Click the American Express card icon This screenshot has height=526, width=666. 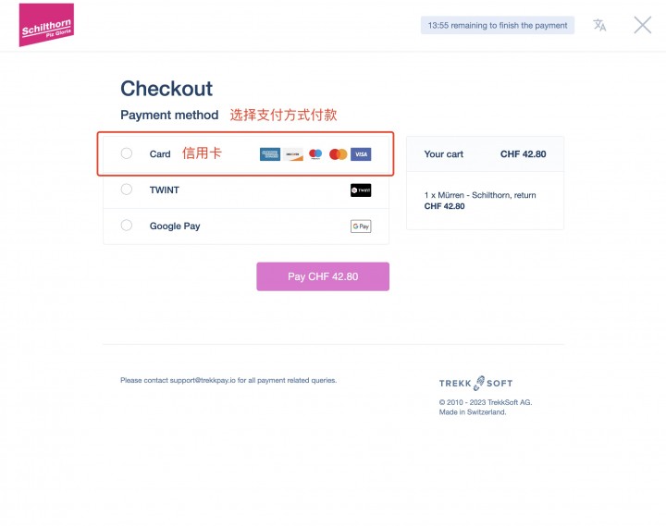tap(270, 154)
